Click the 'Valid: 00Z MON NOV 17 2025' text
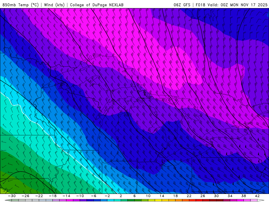The image size is (269, 202). [x=237, y=5]
